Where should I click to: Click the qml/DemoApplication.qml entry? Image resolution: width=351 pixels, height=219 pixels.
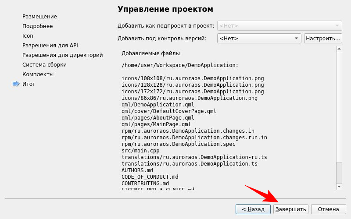(158, 105)
